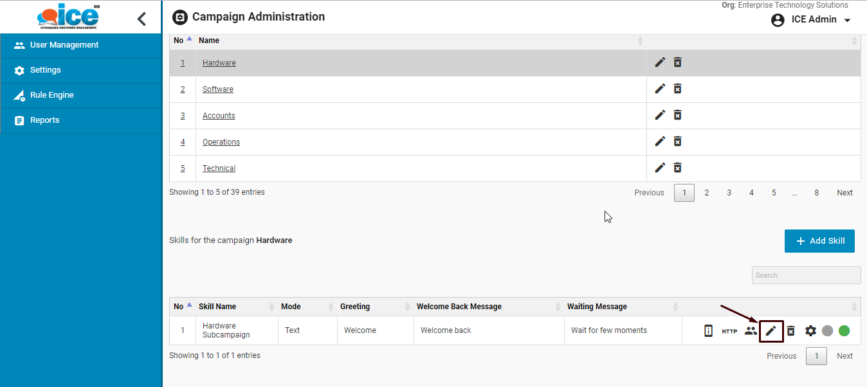Open the Operations campaign link
Screen dimensions: 867x387
[221, 142]
